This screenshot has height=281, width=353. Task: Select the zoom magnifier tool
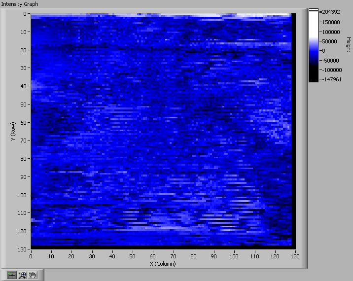click(22, 275)
